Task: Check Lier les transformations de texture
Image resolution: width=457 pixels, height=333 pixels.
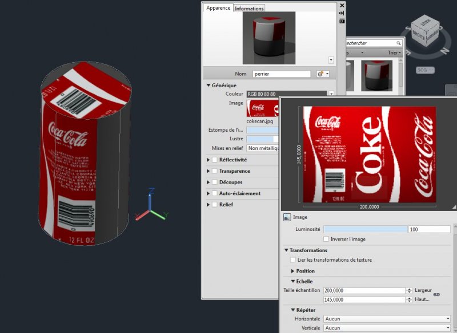Action: (x=292, y=259)
